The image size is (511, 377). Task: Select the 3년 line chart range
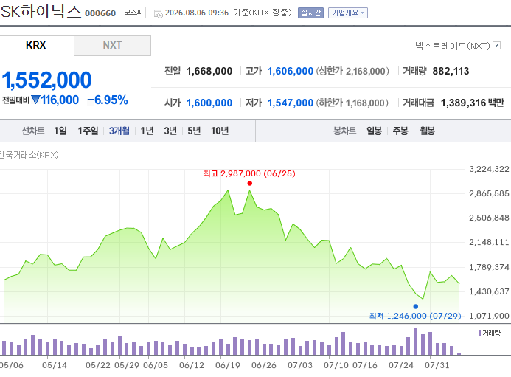pyautogui.click(x=170, y=131)
